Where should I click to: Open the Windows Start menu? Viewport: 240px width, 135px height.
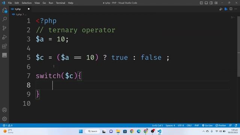point(81,131)
